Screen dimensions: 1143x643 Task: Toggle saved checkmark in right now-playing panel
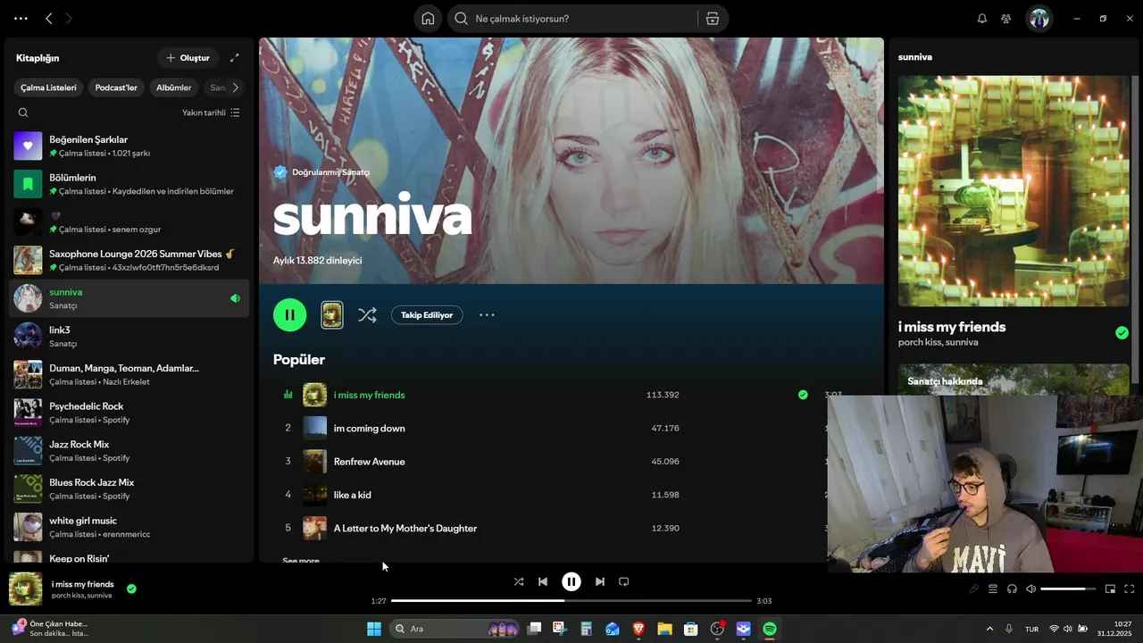(x=1122, y=333)
